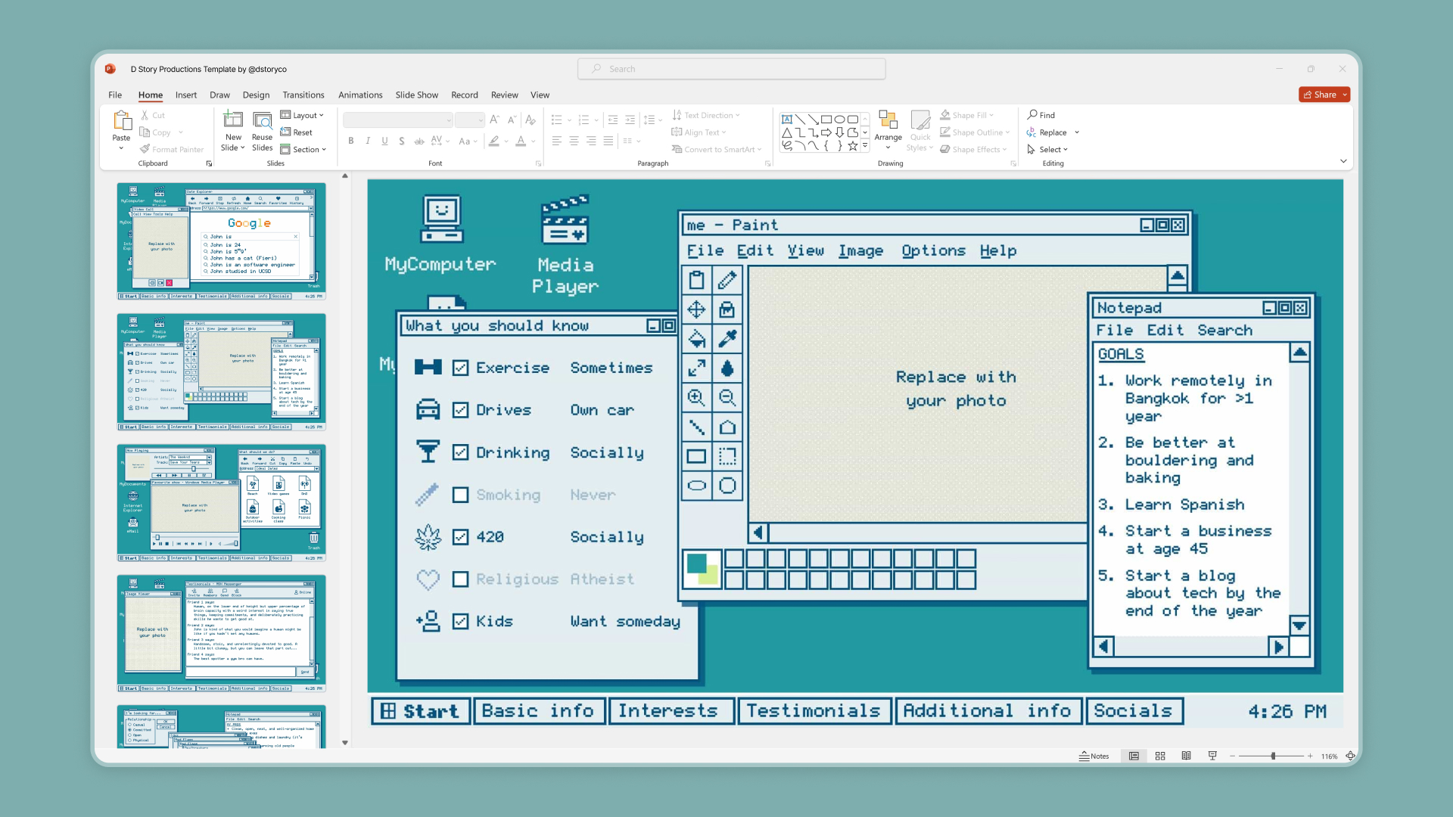Image resolution: width=1453 pixels, height=817 pixels.
Task: Select the Text Highlight Color icon
Action: (493, 141)
